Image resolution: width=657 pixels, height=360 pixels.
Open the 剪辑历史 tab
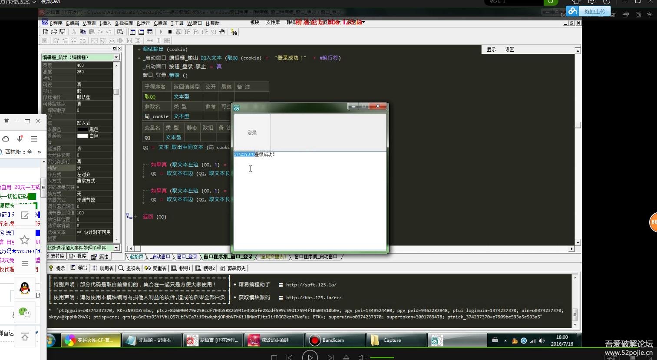coord(233,268)
